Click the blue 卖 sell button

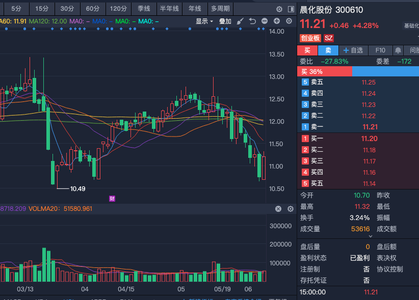tap(328, 50)
